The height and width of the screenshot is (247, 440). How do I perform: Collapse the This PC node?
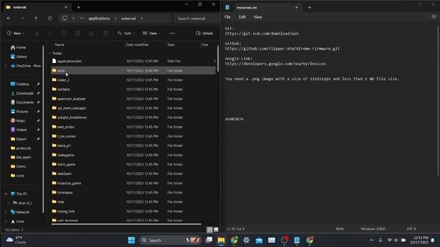pos(6,193)
